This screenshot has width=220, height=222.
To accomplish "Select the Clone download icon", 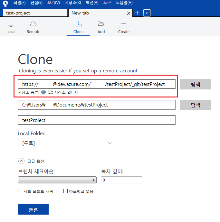I will click(x=79, y=24).
